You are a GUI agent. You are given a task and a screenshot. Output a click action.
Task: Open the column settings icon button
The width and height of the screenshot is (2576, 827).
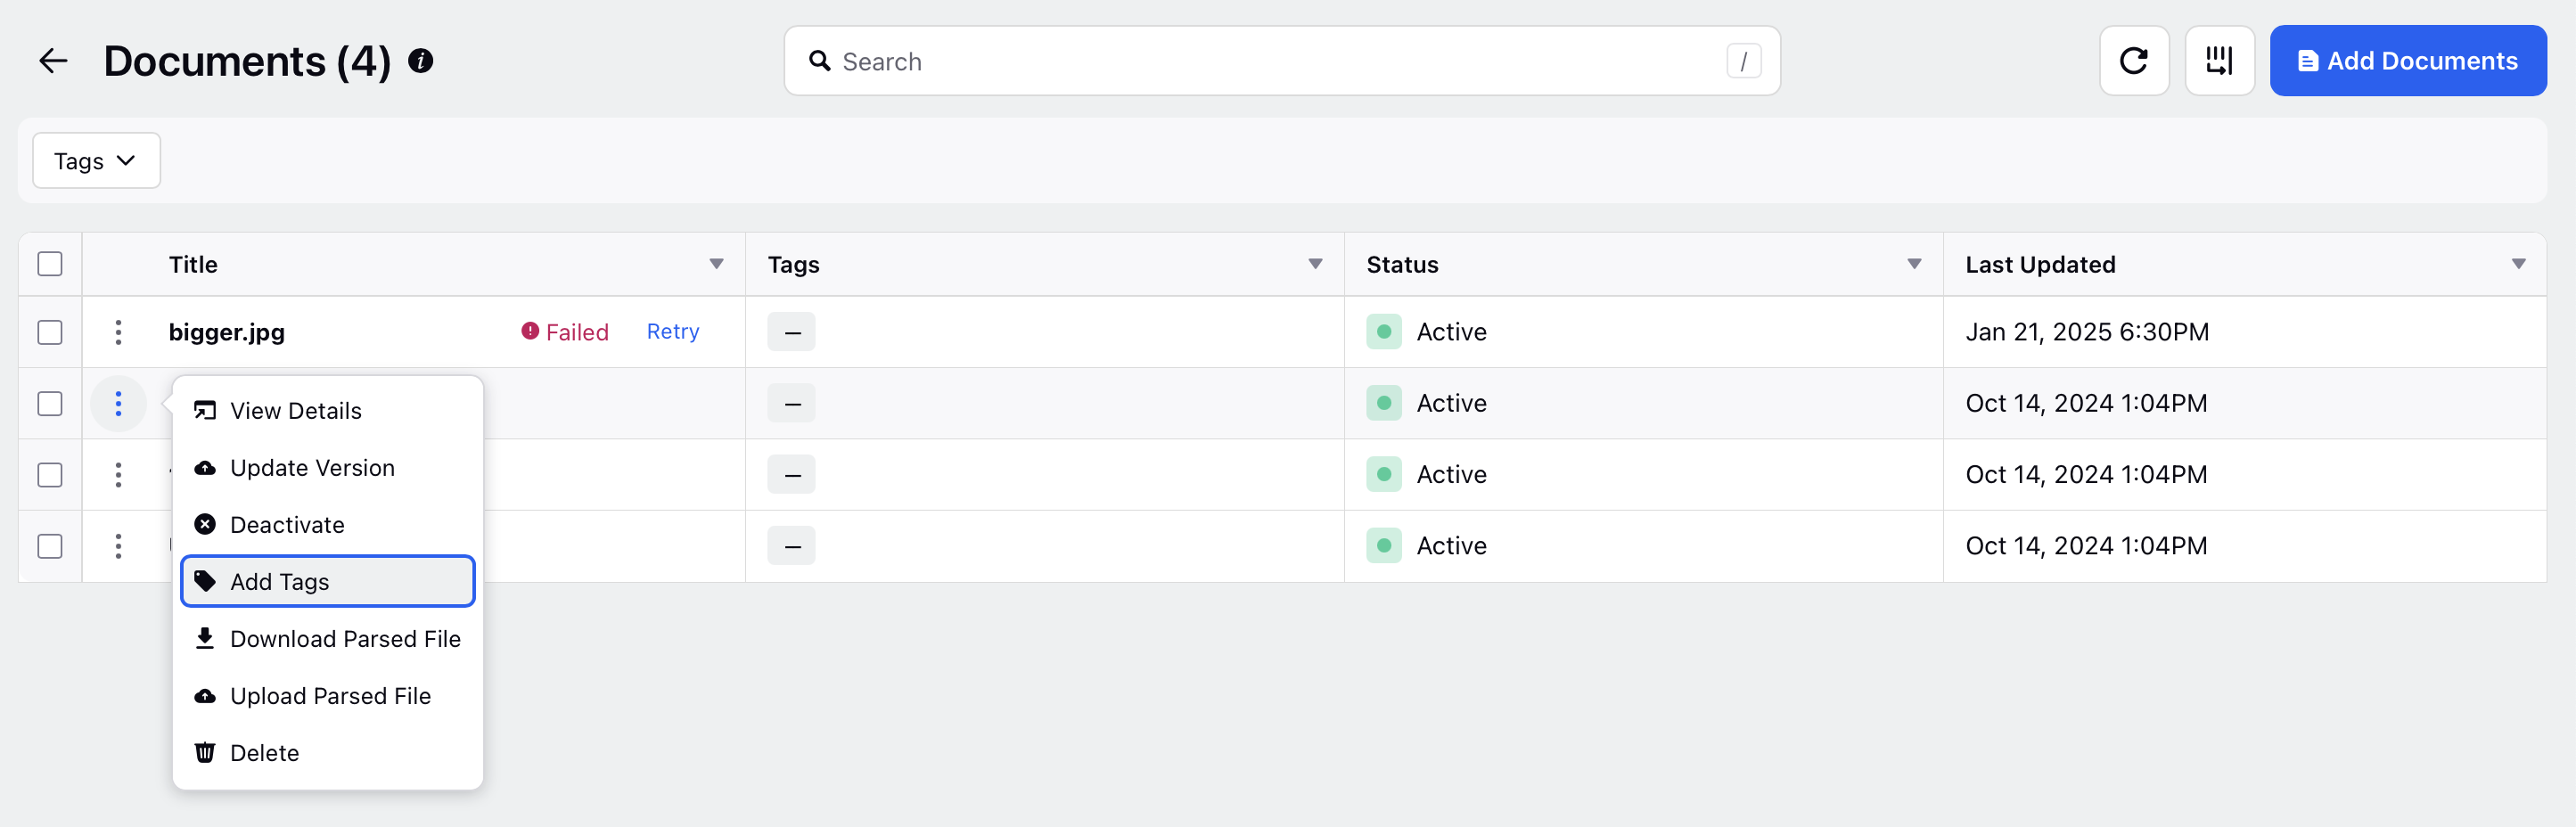(x=2219, y=61)
